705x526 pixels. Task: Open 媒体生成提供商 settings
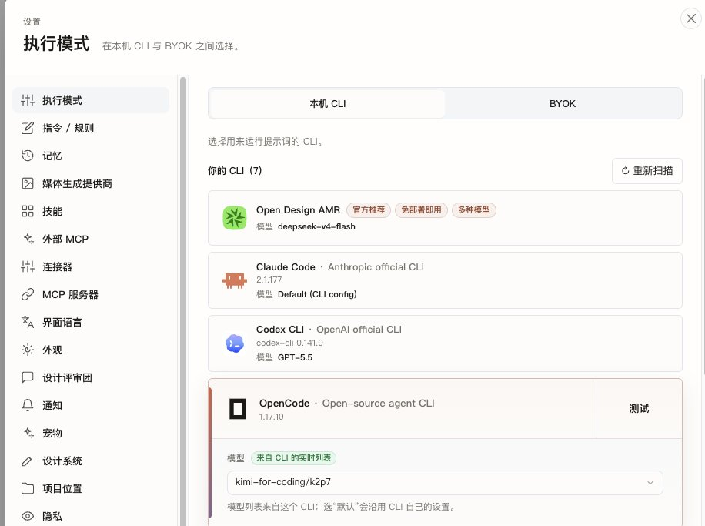click(x=91, y=183)
